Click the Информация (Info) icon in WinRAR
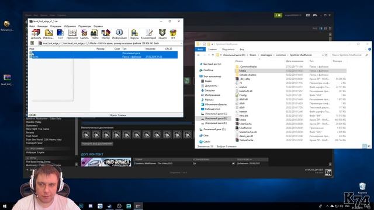The height and width of the screenshot is (210, 374). [119, 34]
